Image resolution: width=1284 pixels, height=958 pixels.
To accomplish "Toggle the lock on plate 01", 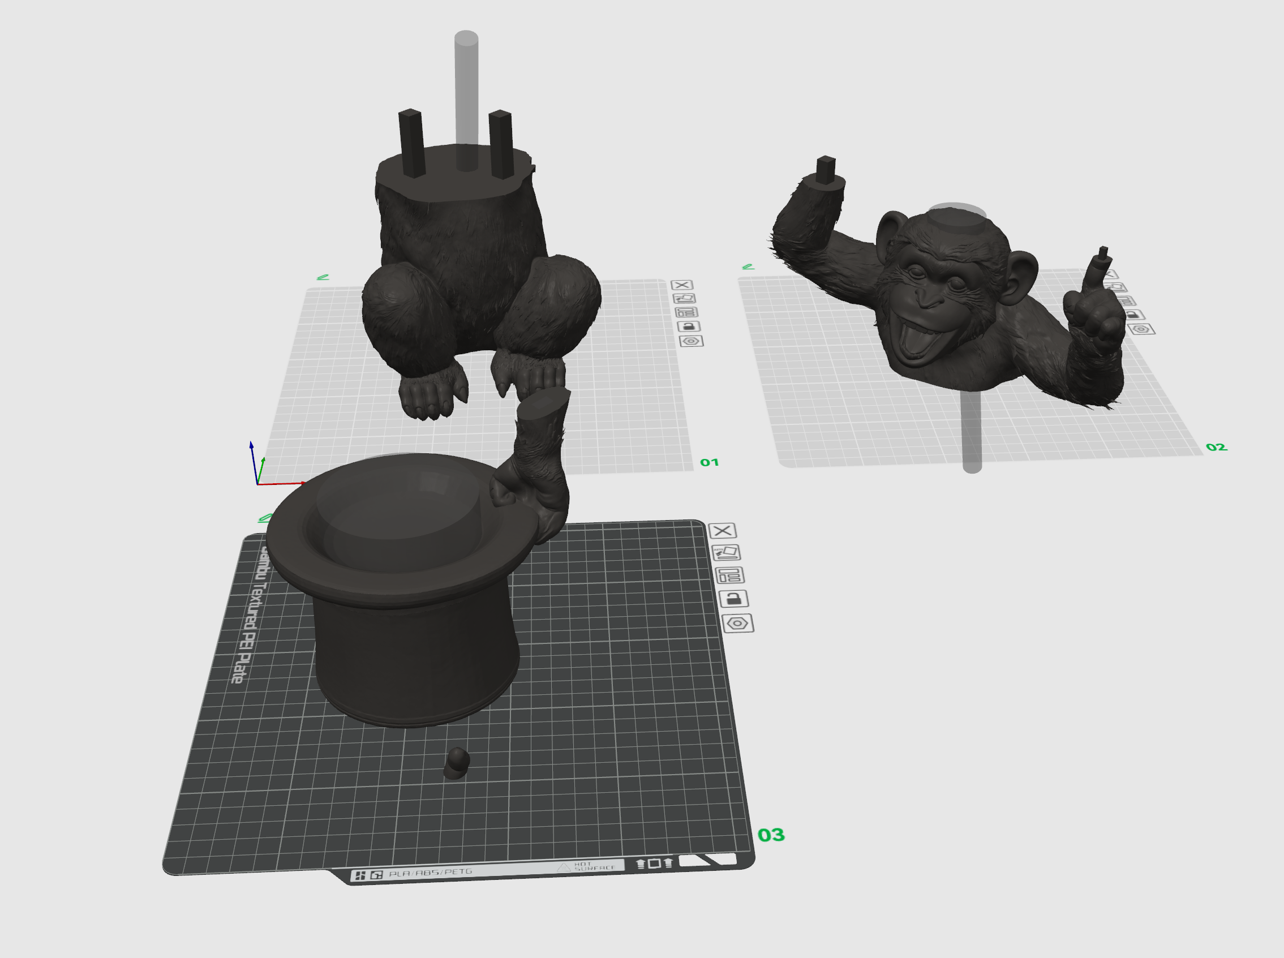I will coord(689,327).
